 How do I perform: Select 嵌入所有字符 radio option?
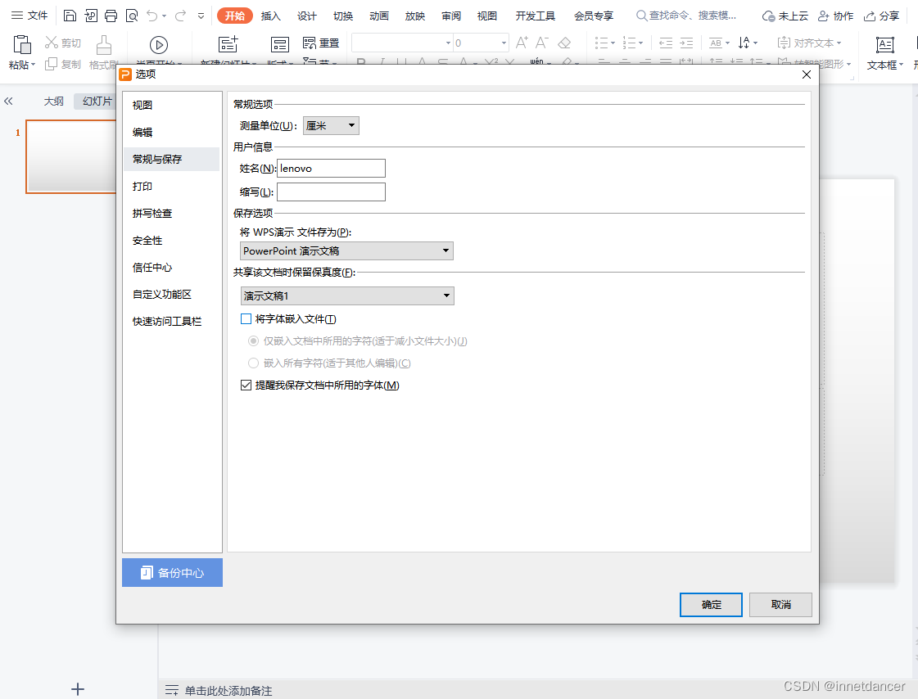coord(254,363)
